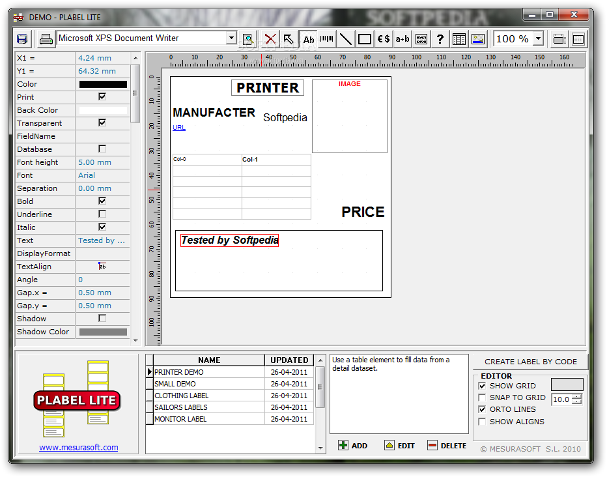Select the arrow pointer tool

tap(289, 39)
